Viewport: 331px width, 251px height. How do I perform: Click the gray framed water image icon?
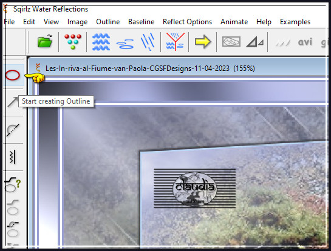point(231,41)
